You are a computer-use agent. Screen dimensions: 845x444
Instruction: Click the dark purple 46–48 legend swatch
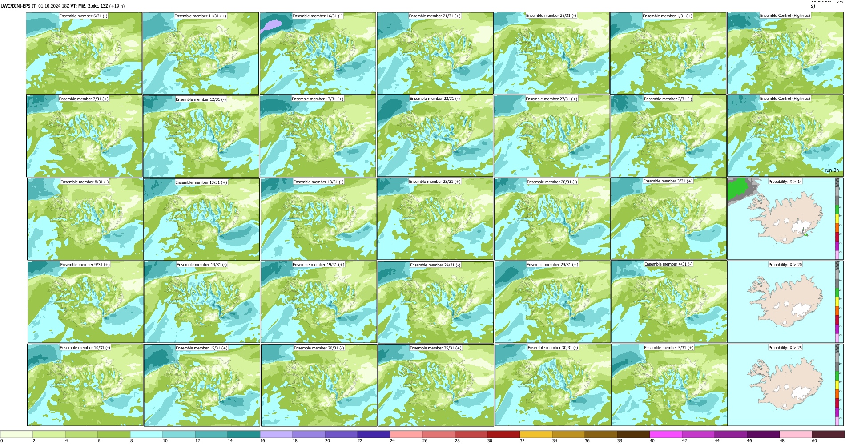click(x=763, y=434)
